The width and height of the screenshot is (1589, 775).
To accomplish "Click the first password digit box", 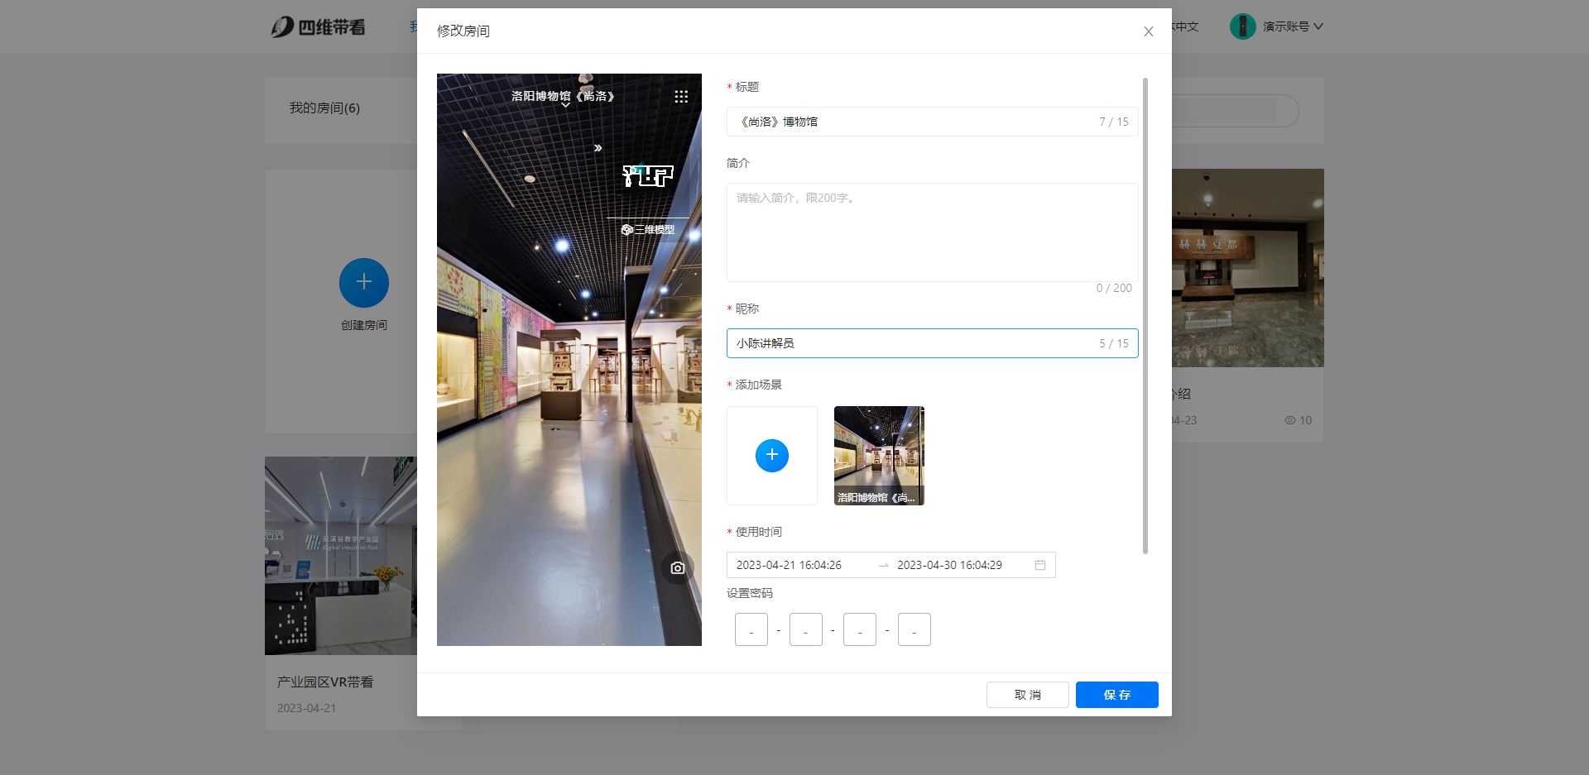I will (751, 629).
